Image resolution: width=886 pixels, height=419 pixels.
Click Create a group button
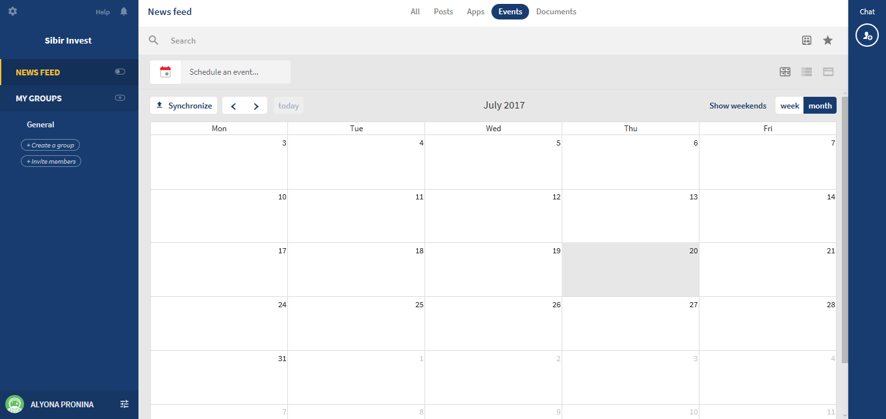coord(50,146)
